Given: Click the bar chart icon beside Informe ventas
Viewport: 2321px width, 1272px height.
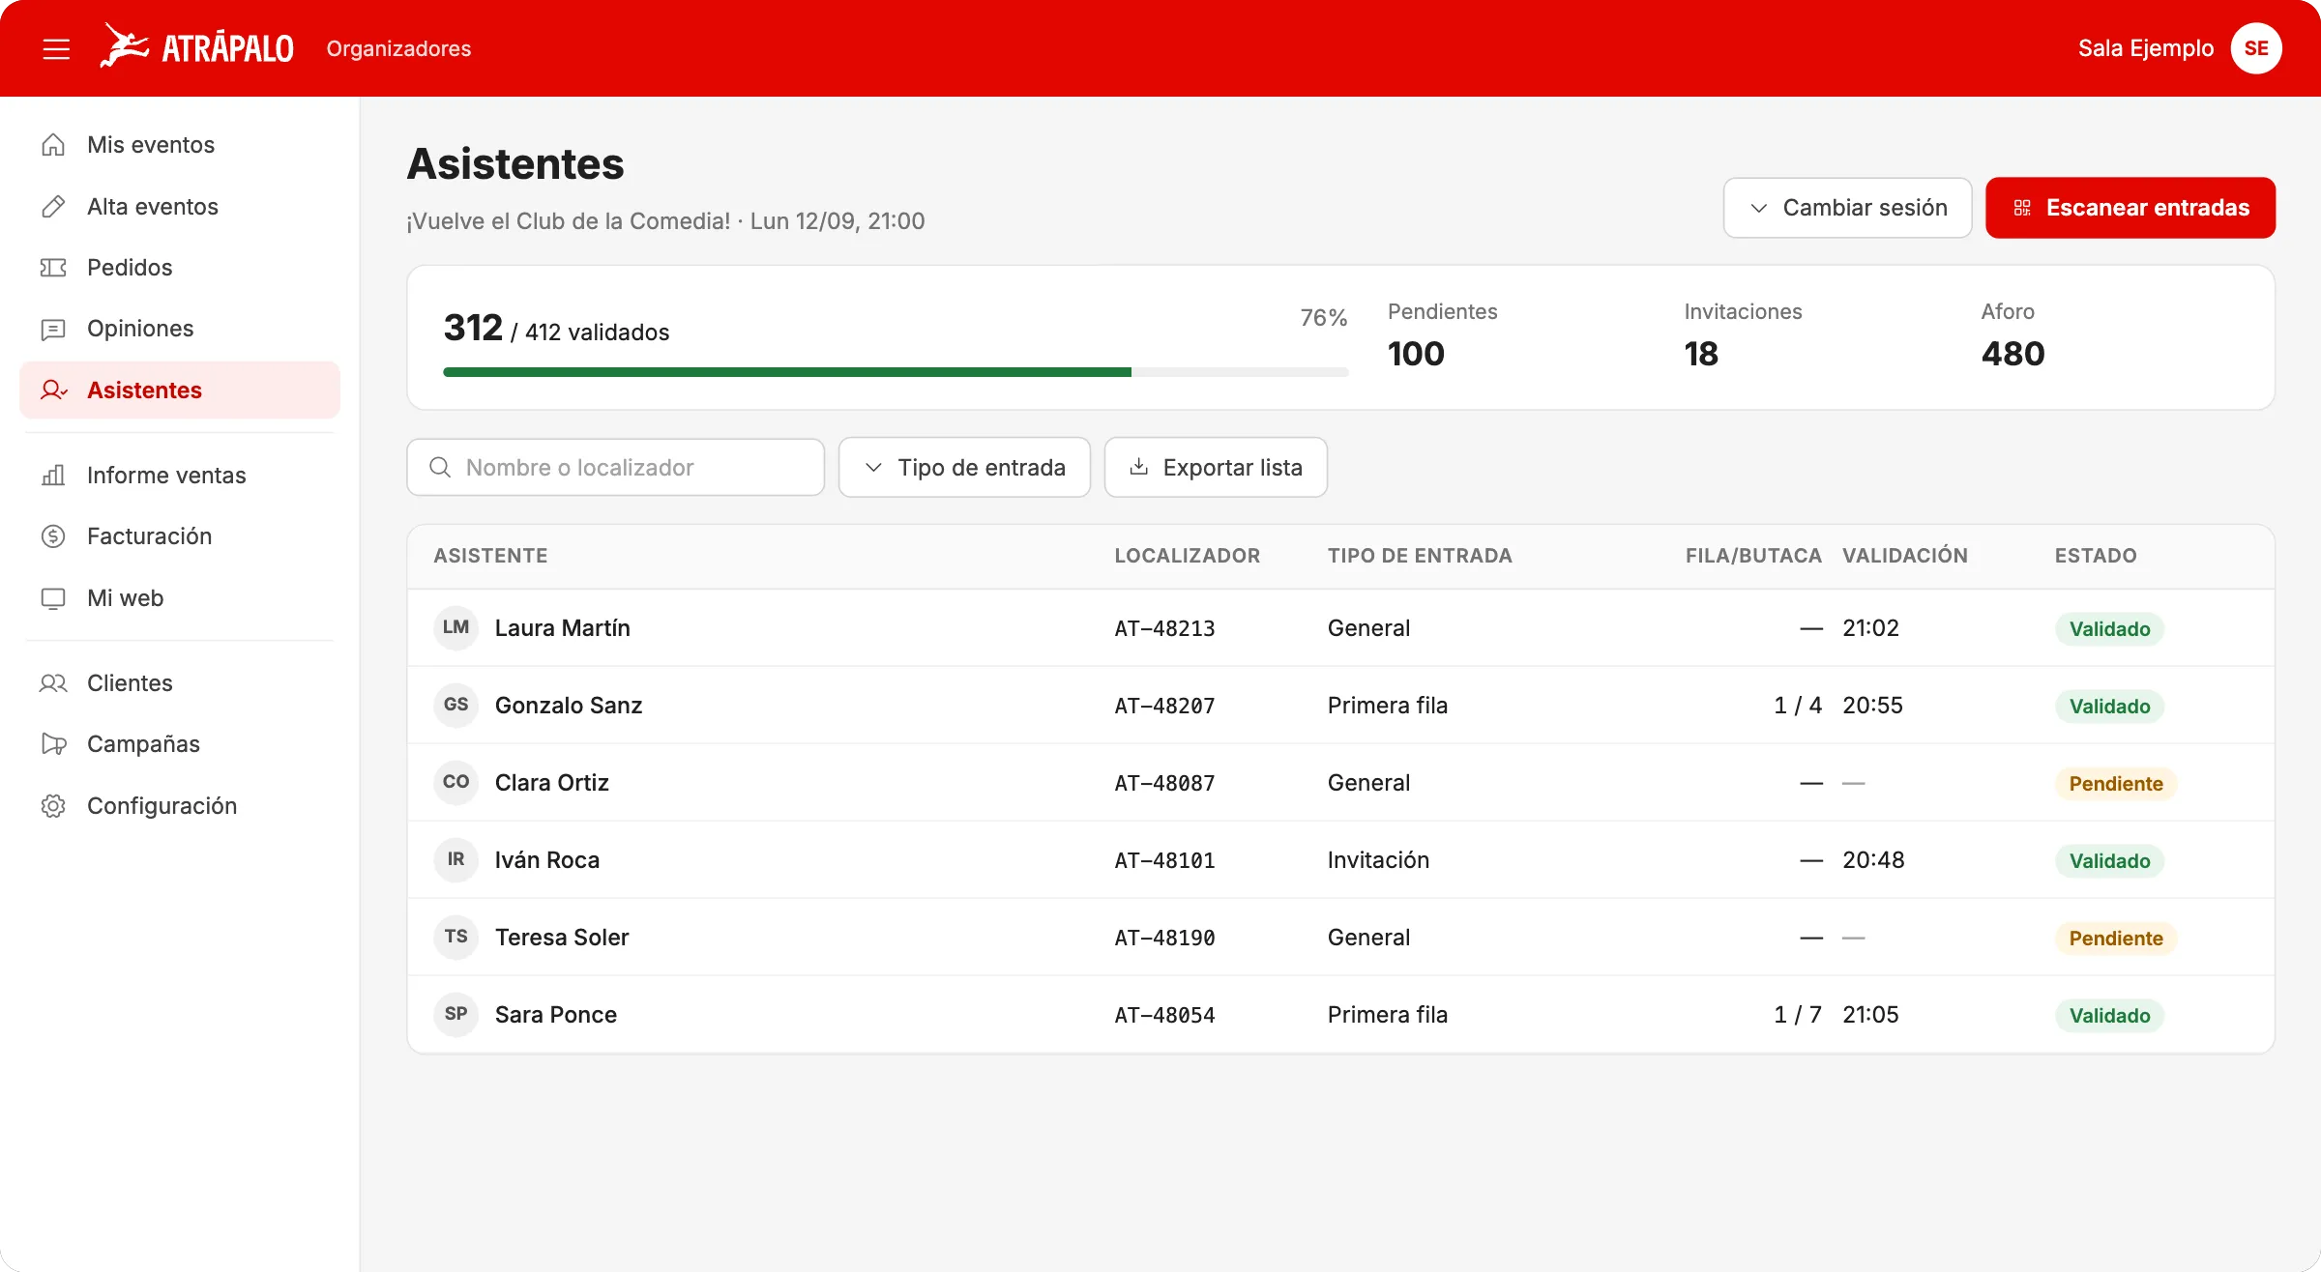Looking at the screenshot, I should click(53, 476).
